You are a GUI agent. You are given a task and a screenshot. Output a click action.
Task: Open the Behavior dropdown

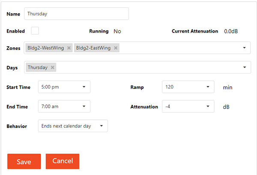pos(73,126)
